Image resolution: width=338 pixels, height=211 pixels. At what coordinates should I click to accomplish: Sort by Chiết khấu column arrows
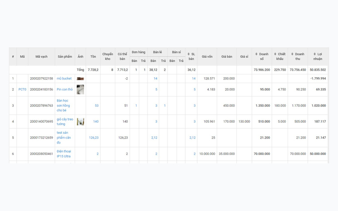275,54
